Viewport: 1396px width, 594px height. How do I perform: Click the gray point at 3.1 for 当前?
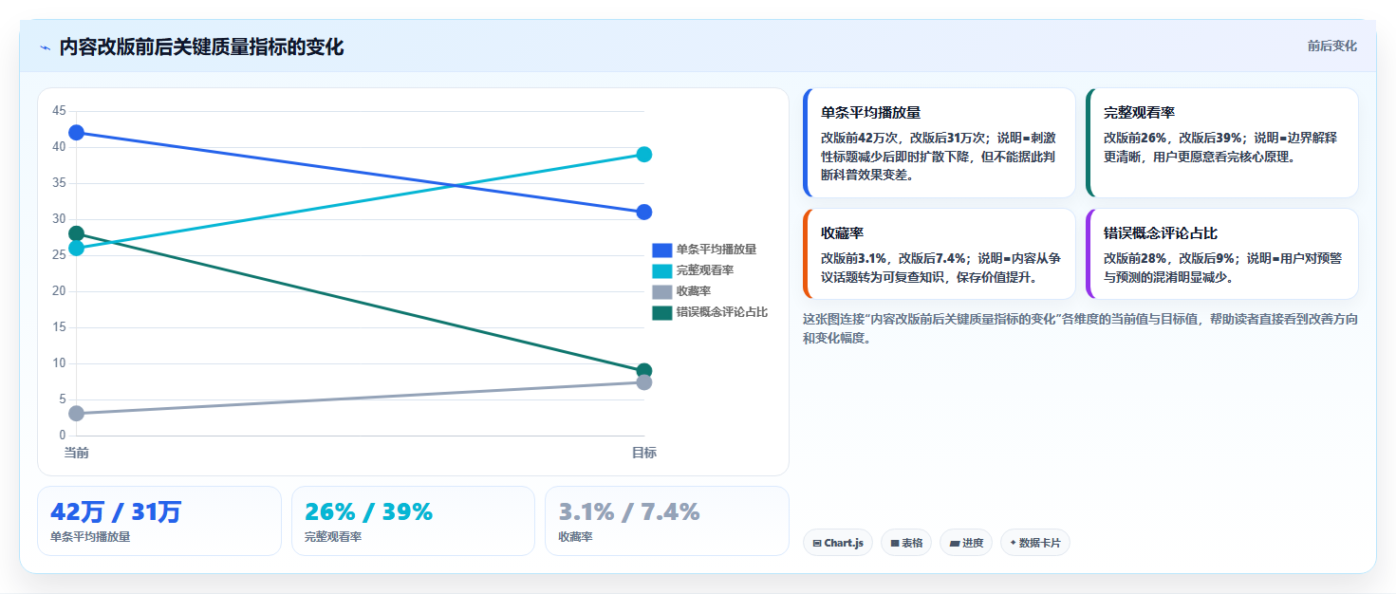point(77,413)
